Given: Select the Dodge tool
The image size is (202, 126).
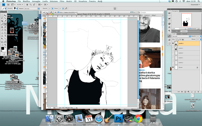Looking at the screenshot, I should coord(5,33).
